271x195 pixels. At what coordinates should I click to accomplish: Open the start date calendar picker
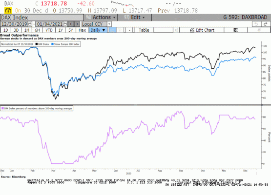30,24
